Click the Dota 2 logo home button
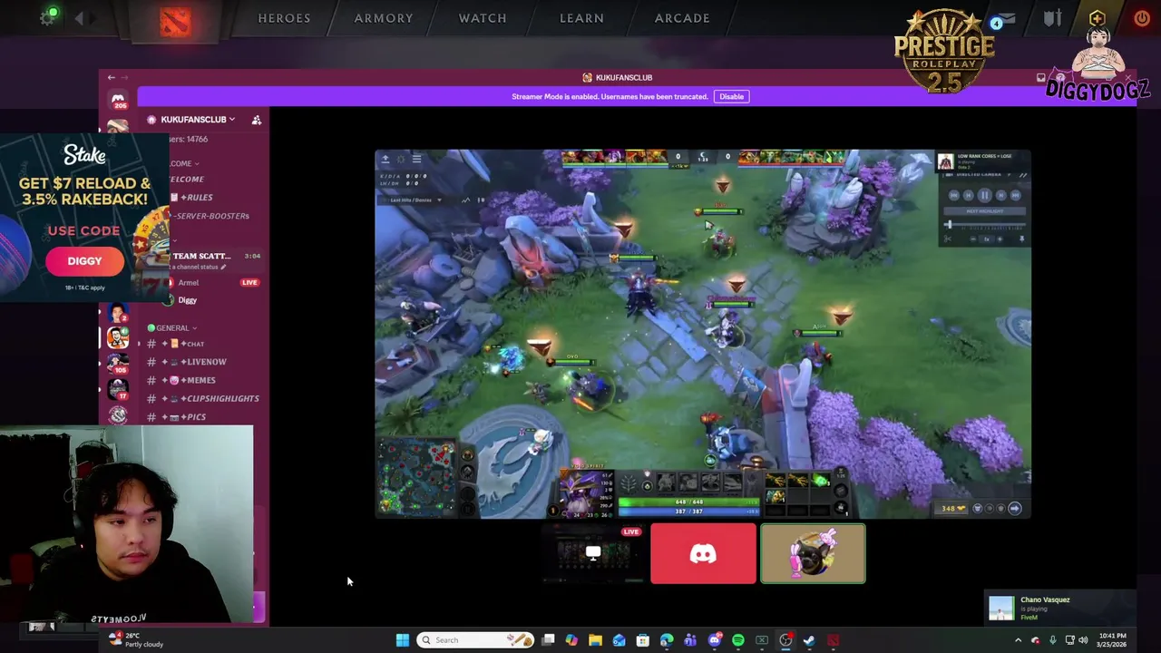The width and height of the screenshot is (1161, 653). tap(175, 21)
